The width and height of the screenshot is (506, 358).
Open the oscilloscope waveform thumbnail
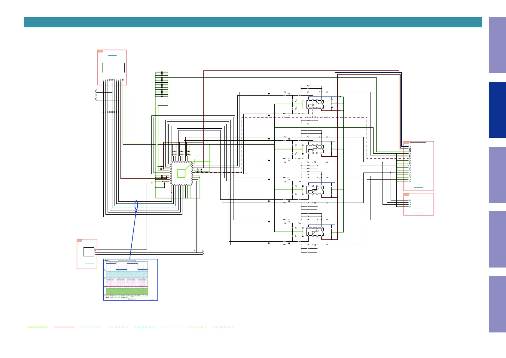(x=130, y=280)
